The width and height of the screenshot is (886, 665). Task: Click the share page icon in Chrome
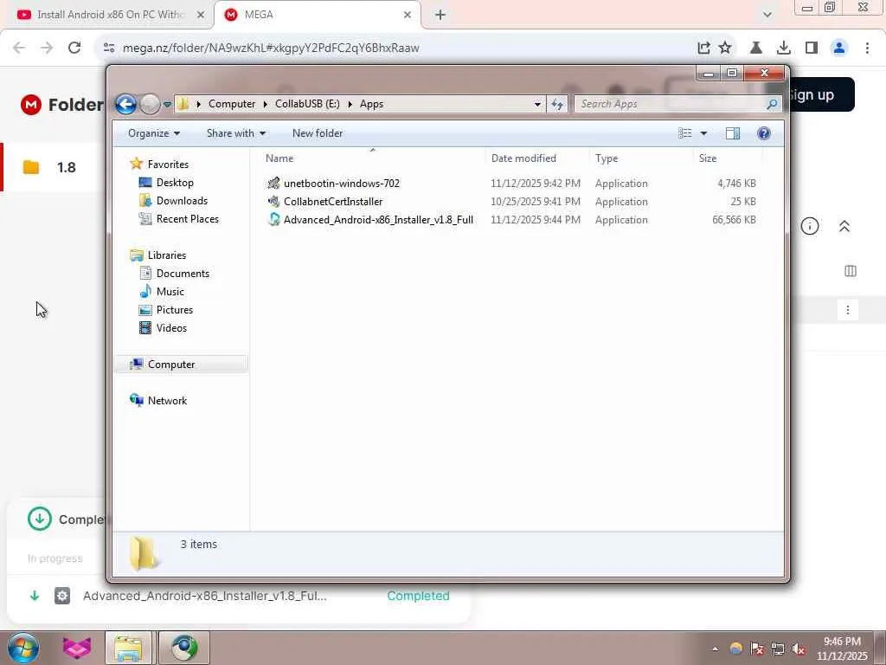coord(703,48)
